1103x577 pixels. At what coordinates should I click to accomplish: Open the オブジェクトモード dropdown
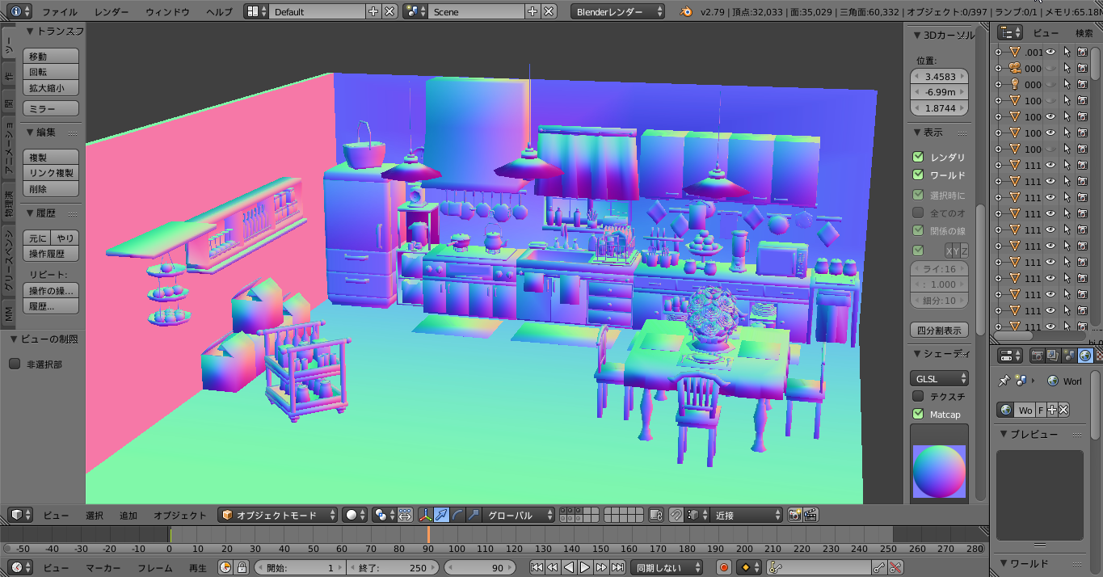tap(277, 515)
